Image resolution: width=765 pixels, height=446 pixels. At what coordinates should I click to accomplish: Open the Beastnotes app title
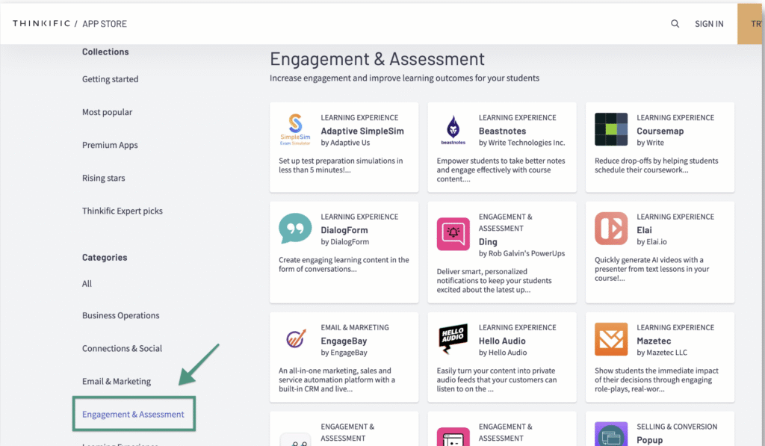coord(502,131)
